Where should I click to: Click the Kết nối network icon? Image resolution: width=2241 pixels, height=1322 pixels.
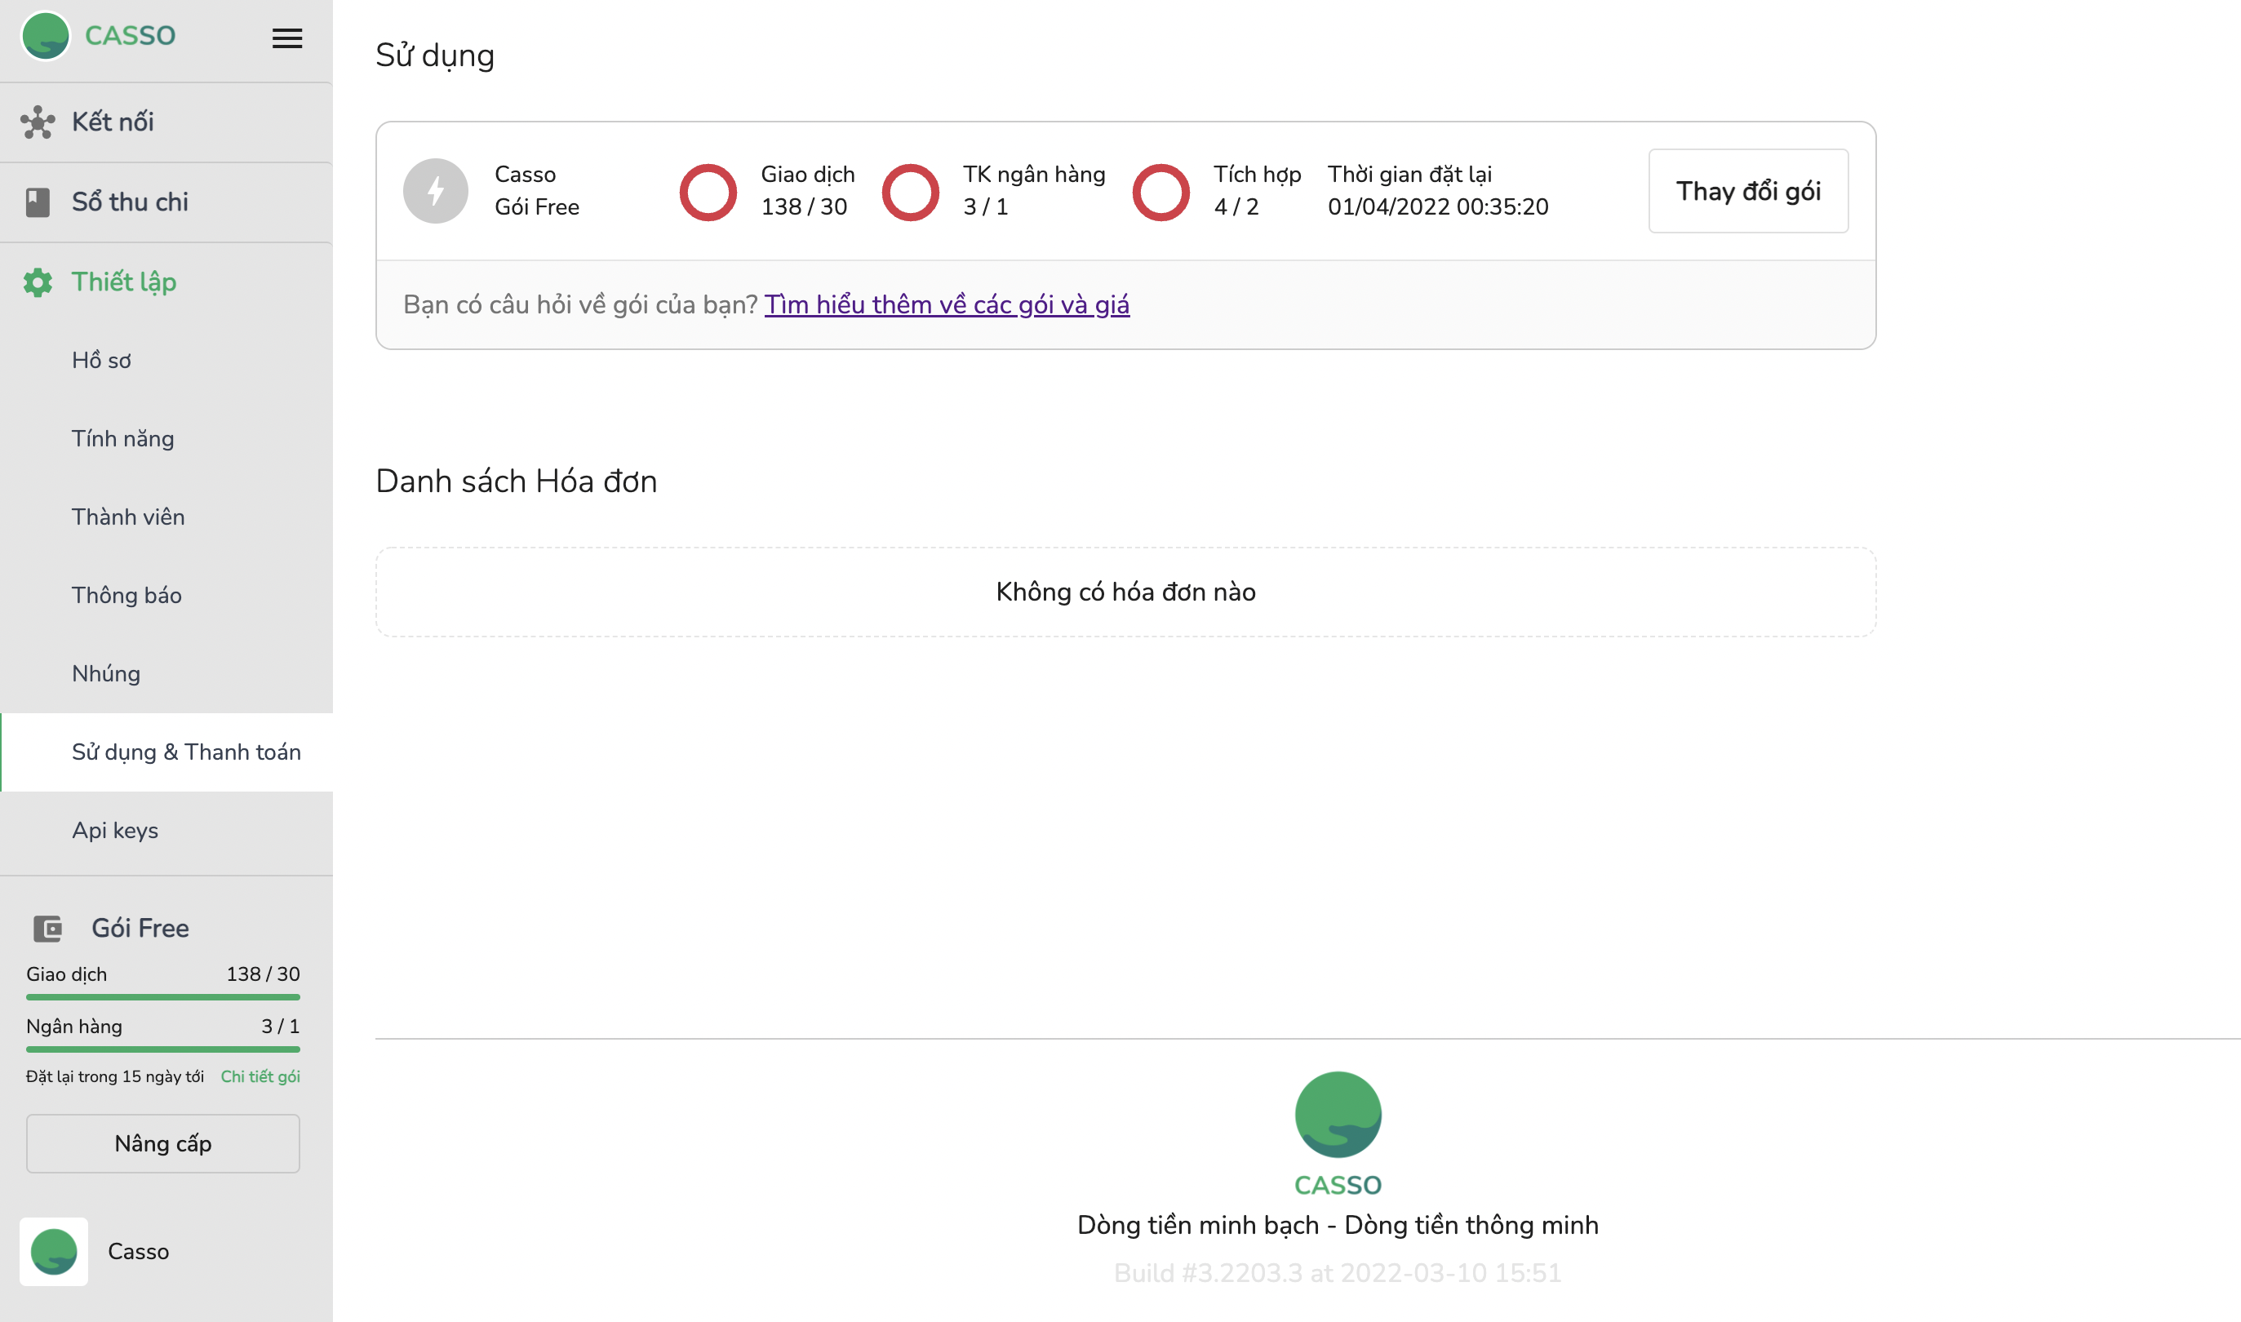38,122
